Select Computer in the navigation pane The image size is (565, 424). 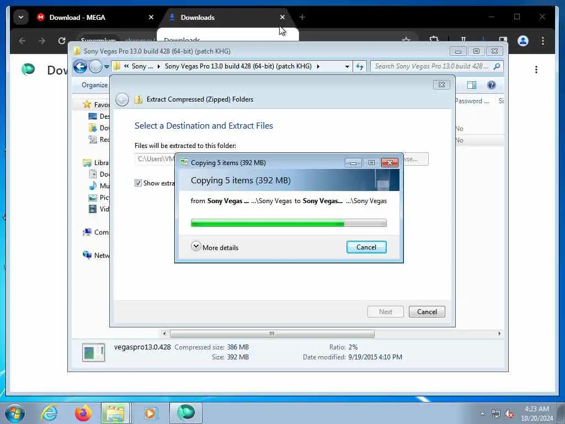(96, 232)
